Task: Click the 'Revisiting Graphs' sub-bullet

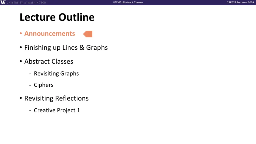Action: (56, 73)
